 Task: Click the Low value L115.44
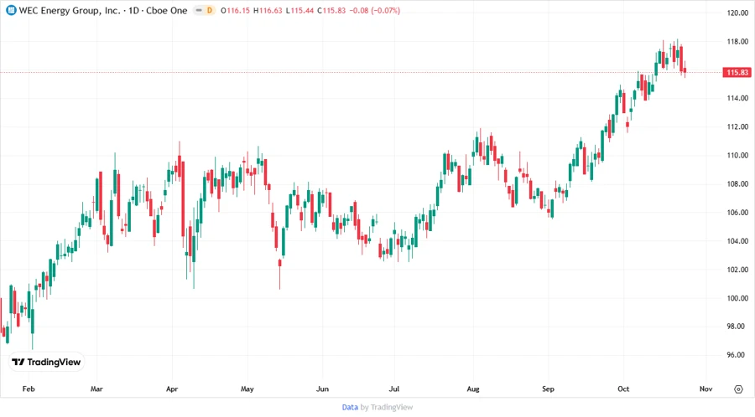click(x=299, y=11)
